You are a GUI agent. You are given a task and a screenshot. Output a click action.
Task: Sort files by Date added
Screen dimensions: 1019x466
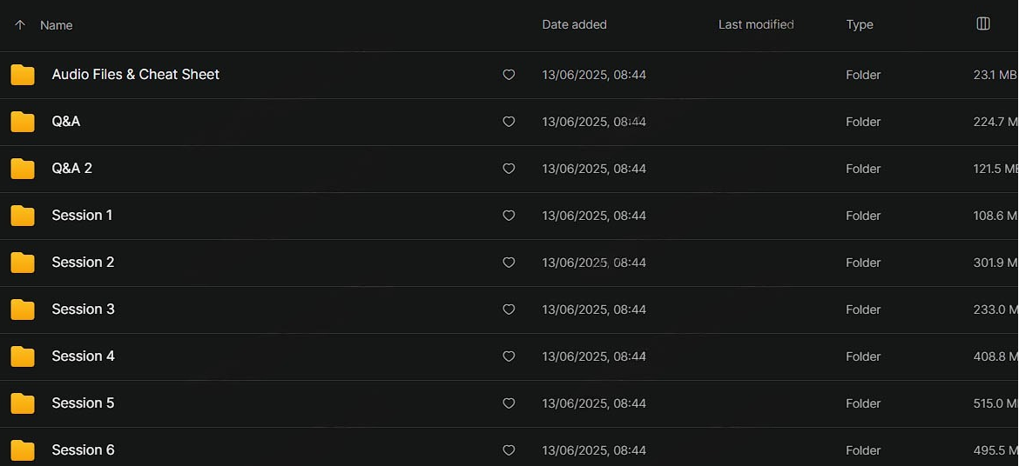coord(574,25)
